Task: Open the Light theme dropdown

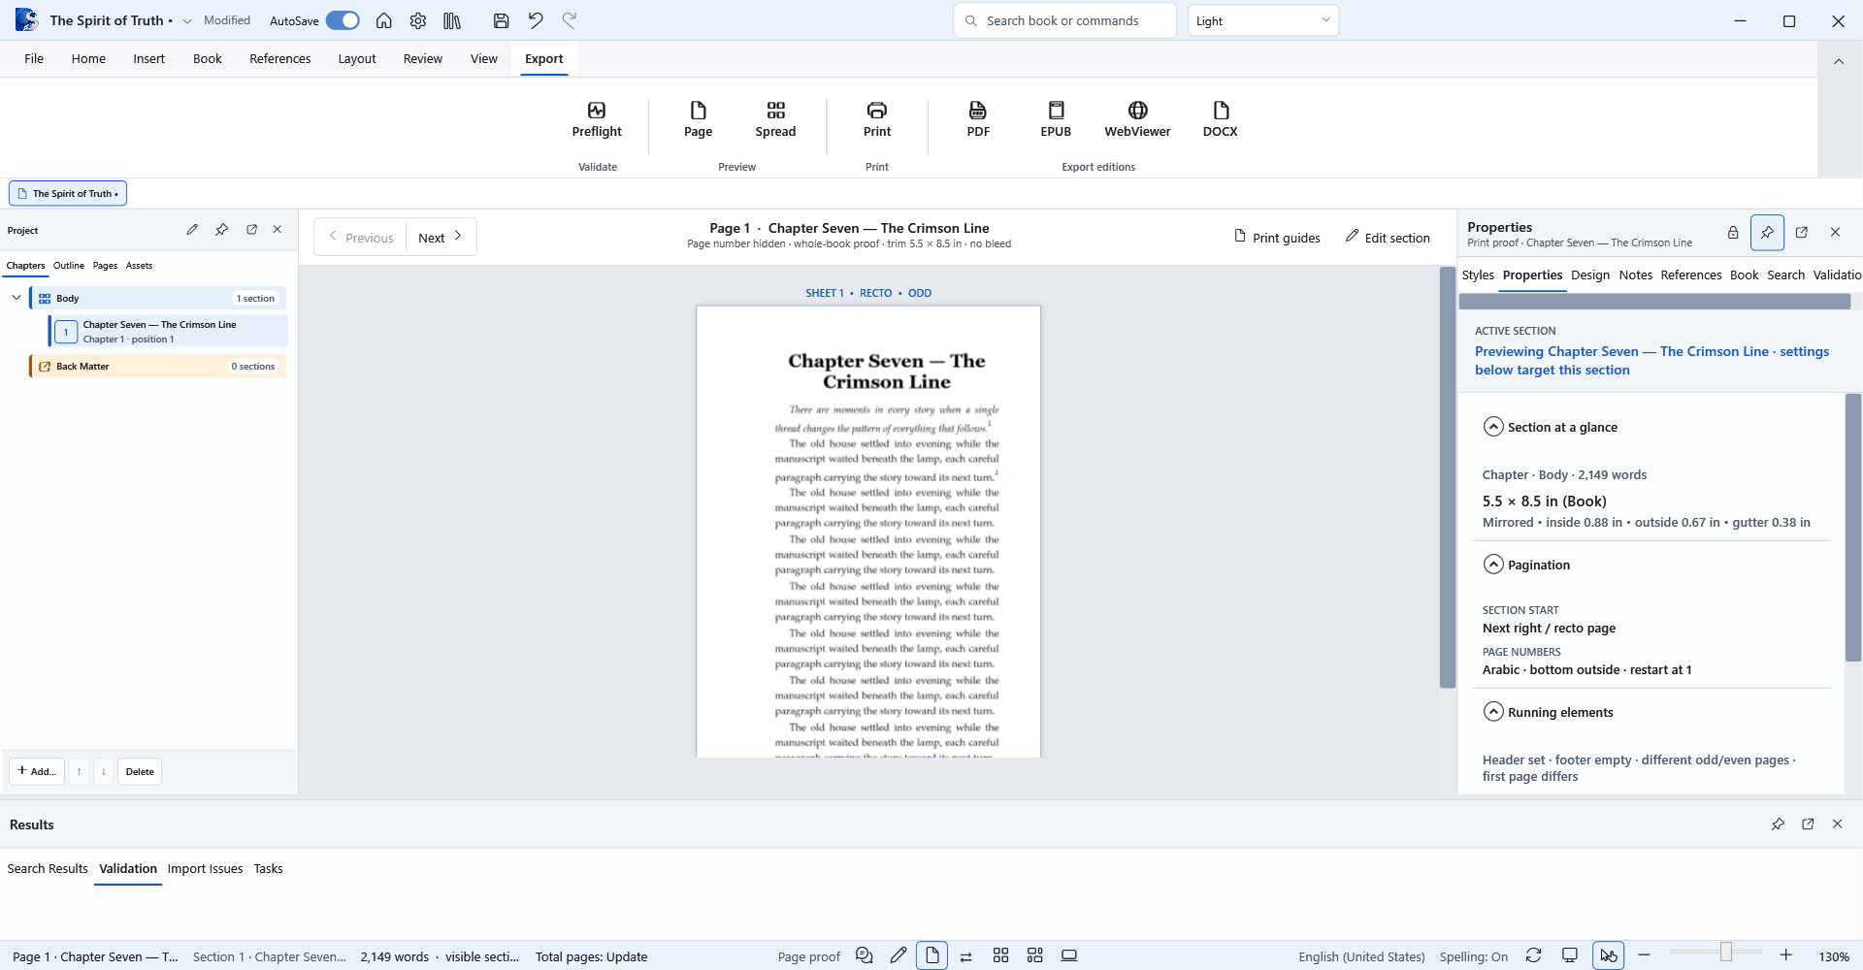Action: click(1263, 20)
